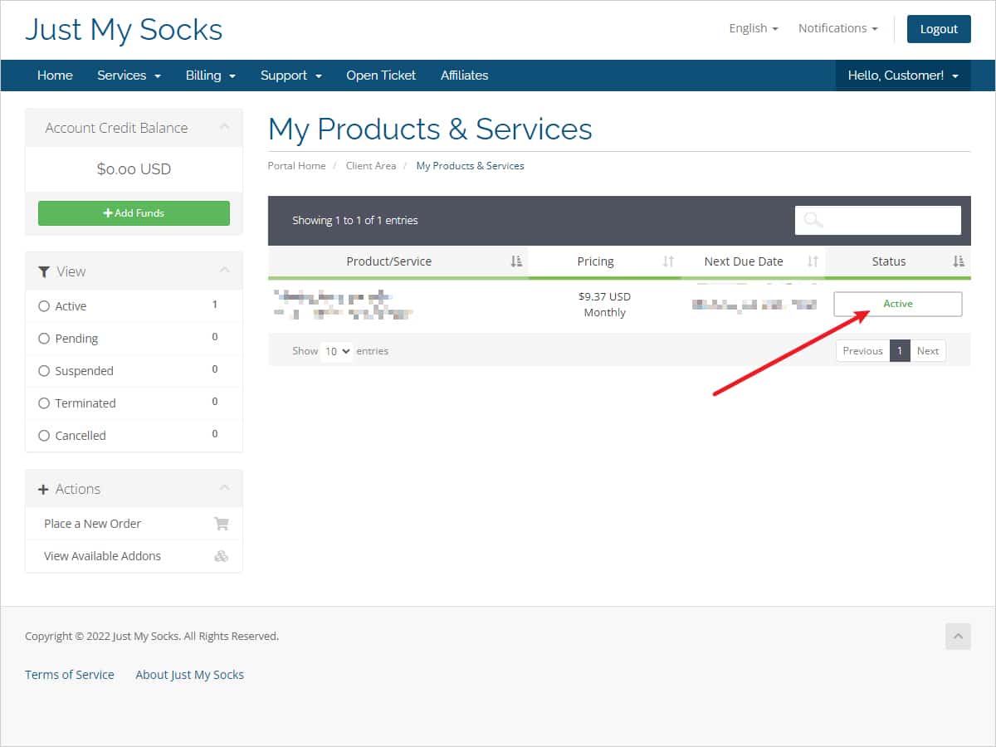
Task: Collapse the Actions panel chevron
Action: (224, 488)
